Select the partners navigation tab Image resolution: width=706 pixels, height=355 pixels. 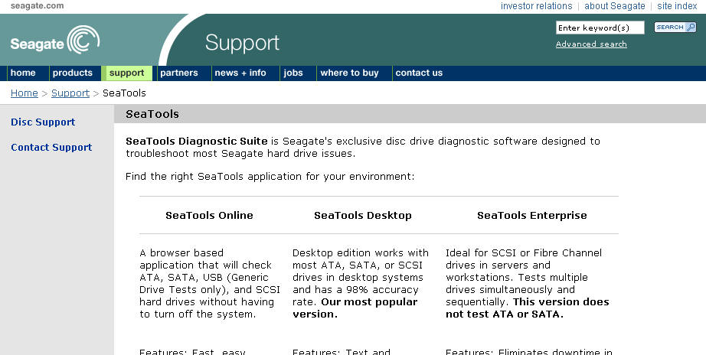tap(178, 73)
